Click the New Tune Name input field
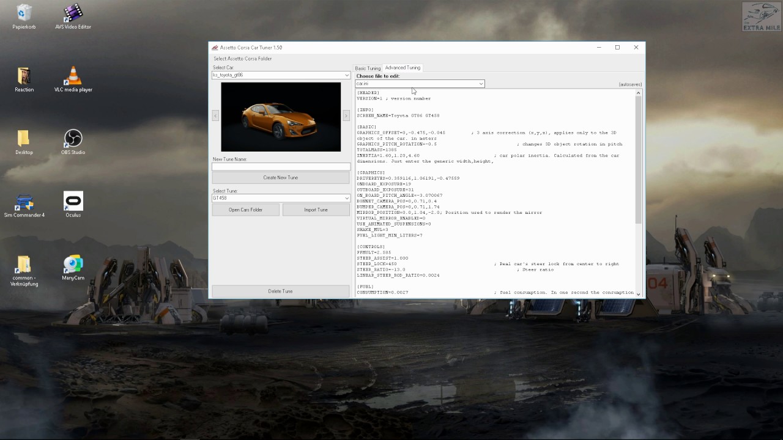The image size is (783, 440). 281,166
